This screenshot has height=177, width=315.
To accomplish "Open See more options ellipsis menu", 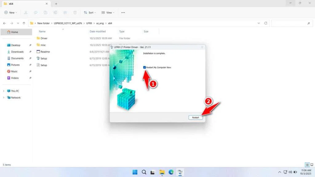I will 123,13.
